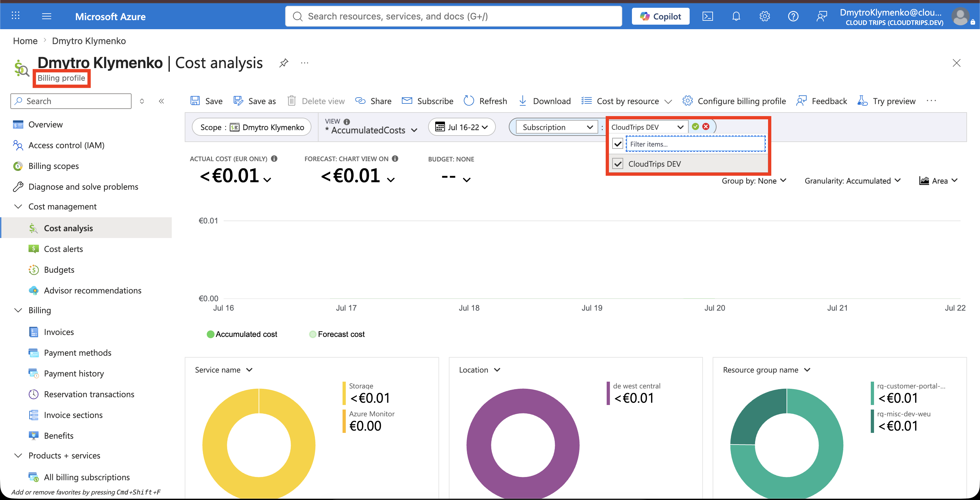Screen dimensions: 980x500
Task: Change the Area chart type
Action: click(x=938, y=181)
